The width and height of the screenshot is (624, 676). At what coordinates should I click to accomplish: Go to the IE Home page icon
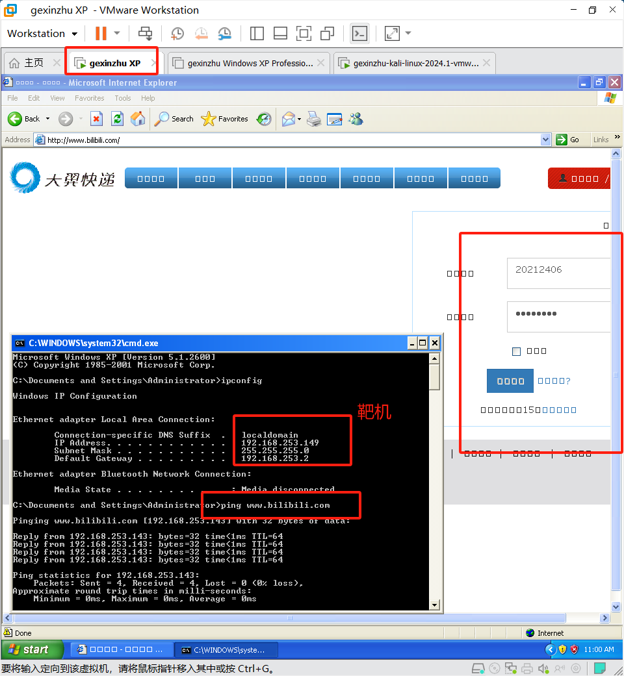pos(138,119)
